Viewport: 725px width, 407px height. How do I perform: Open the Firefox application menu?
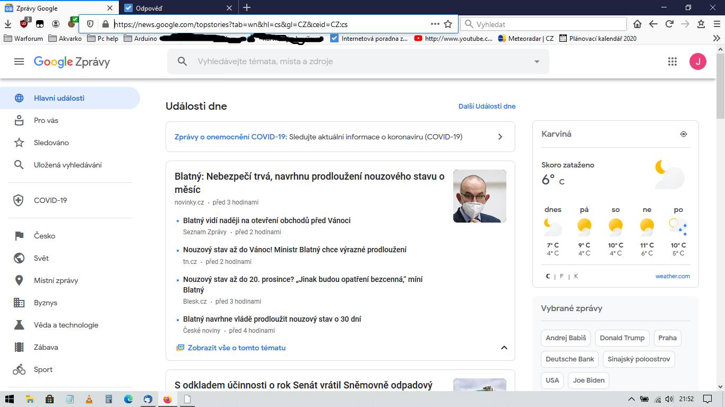pyautogui.click(x=717, y=24)
